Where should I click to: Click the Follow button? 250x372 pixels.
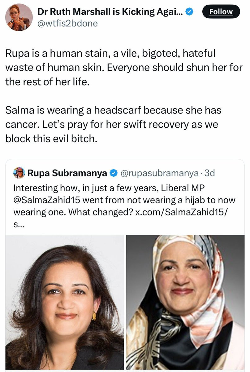(x=221, y=12)
